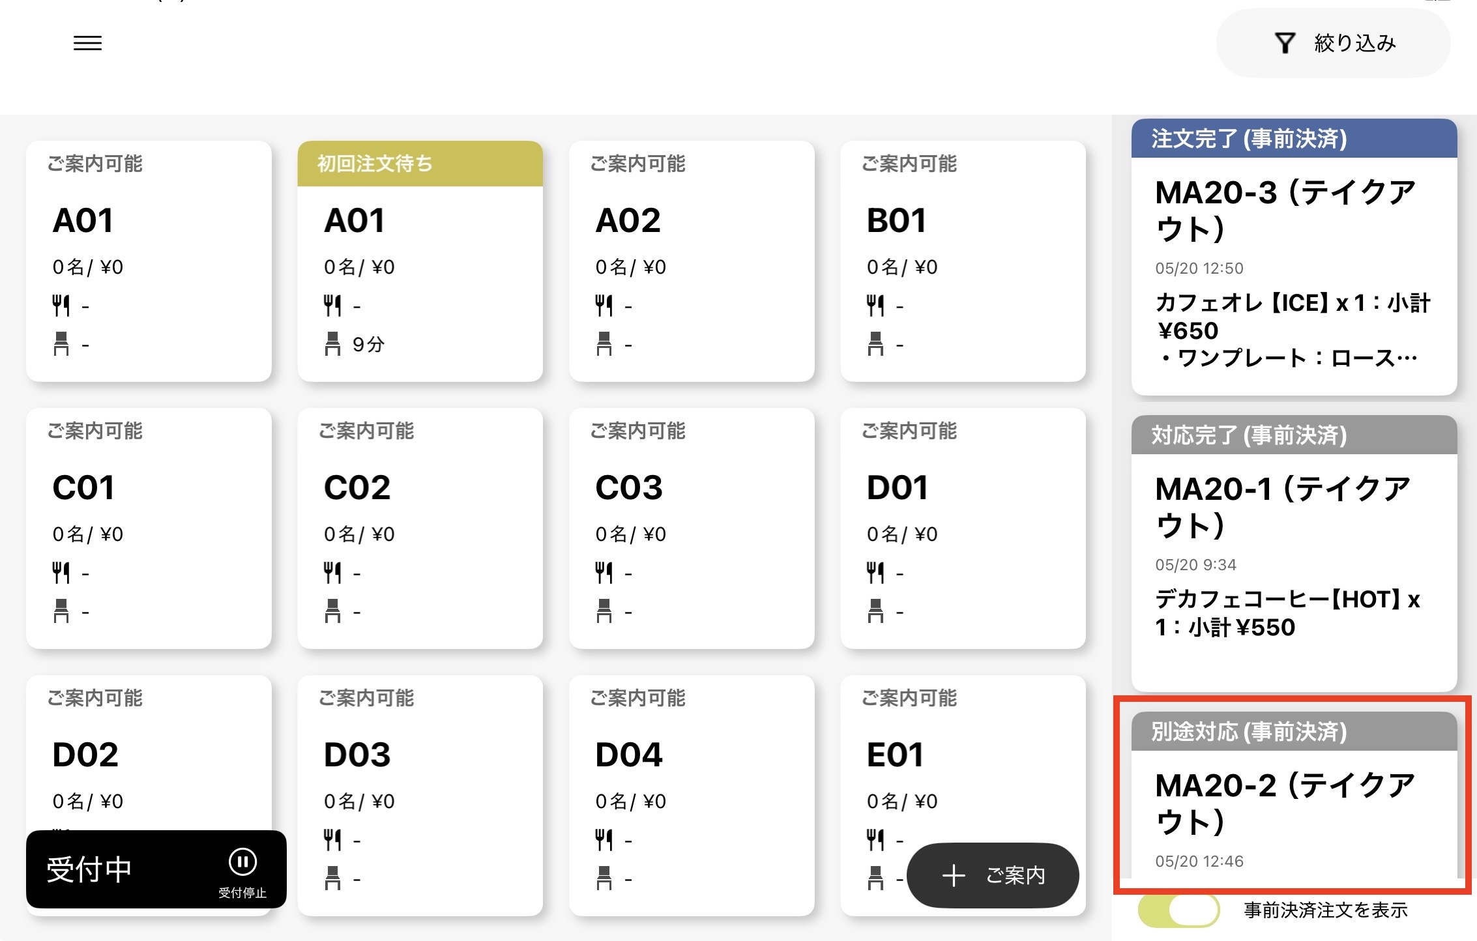
Task: Click the pause icon for 受付停止
Action: (242, 861)
